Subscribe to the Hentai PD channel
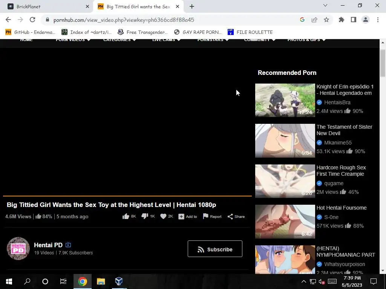This screenshot has height=289, width=386. [x=215, y=249]
